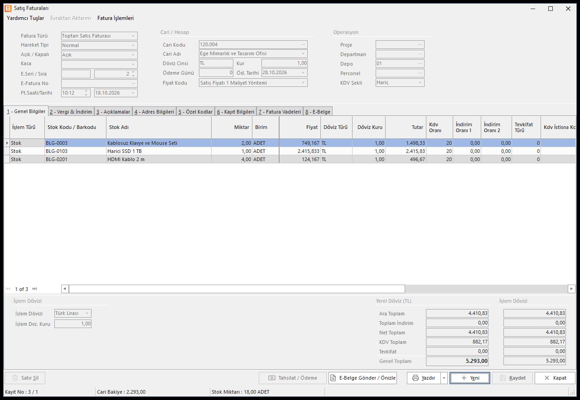The width and height of the screenshot is (580, 400).
Task: Click the Yazdır button
Action: click(424, 378)
